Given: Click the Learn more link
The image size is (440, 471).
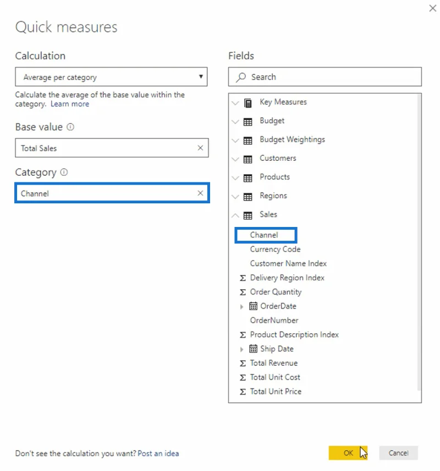Looking at the screenshot, I should pos(70,104).
